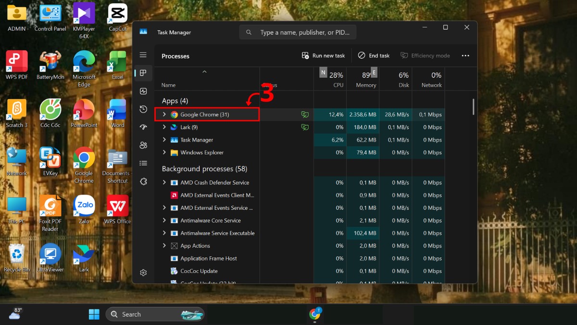Open the three-dot more options menu
Screen dimensions: 577x325
pyautogui.click(x=465, y=56)
